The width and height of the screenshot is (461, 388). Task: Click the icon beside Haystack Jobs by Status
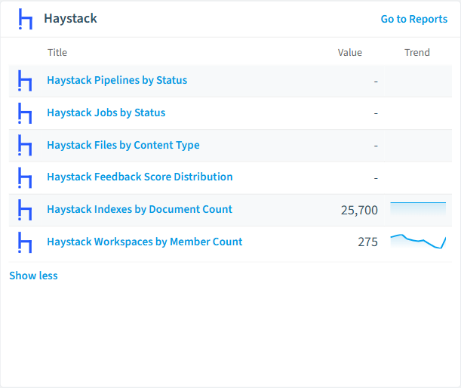[25, 113]
